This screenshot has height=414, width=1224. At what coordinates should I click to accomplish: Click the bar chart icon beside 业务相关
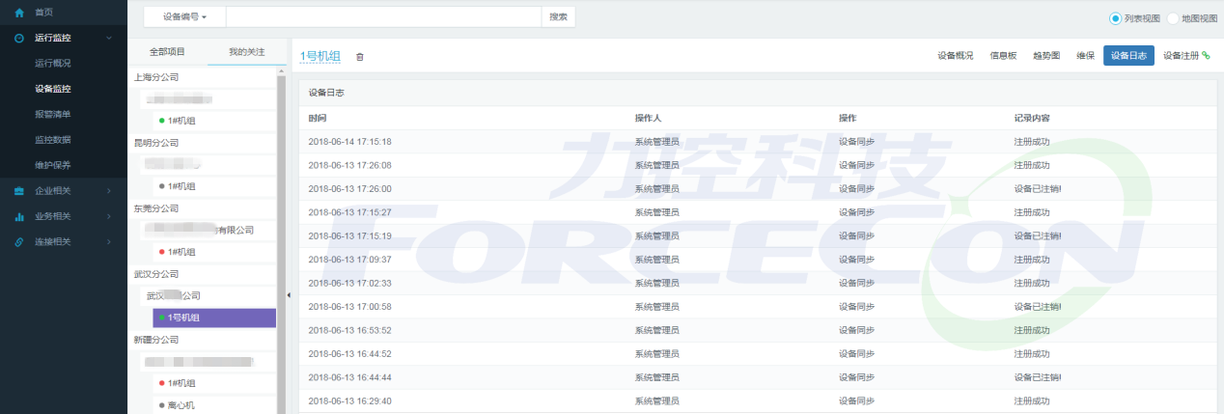[x=18, y=216]
